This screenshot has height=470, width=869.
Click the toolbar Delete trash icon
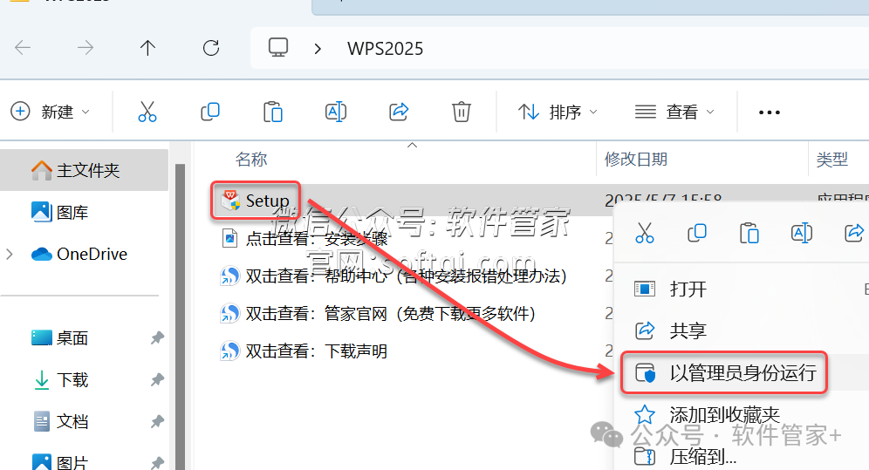click(x=461, y=112)
